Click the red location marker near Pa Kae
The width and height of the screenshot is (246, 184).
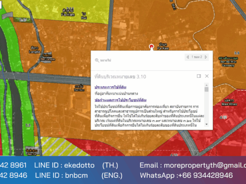(151, 46)
